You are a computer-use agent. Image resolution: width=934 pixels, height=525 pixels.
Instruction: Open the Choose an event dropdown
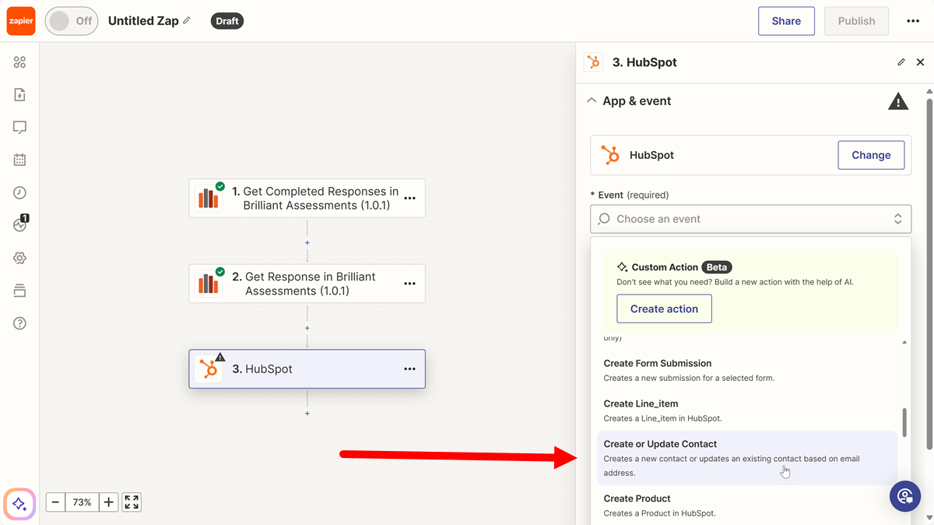pyautogui.click(x=750, y=219)
